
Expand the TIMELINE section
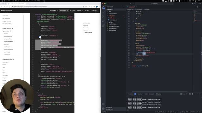click(110, 110)
